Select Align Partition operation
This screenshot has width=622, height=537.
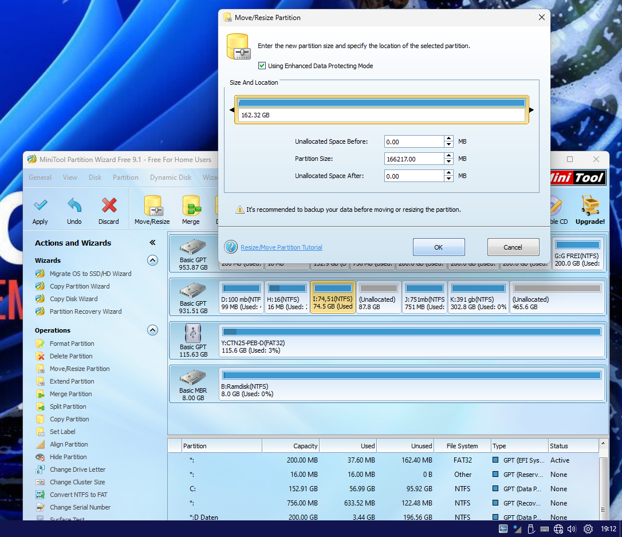[x=69, y=444]
